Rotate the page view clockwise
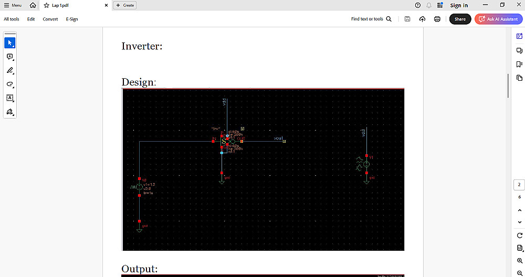The height and width of the screenshot is (277, 525). tap(520, 236)
